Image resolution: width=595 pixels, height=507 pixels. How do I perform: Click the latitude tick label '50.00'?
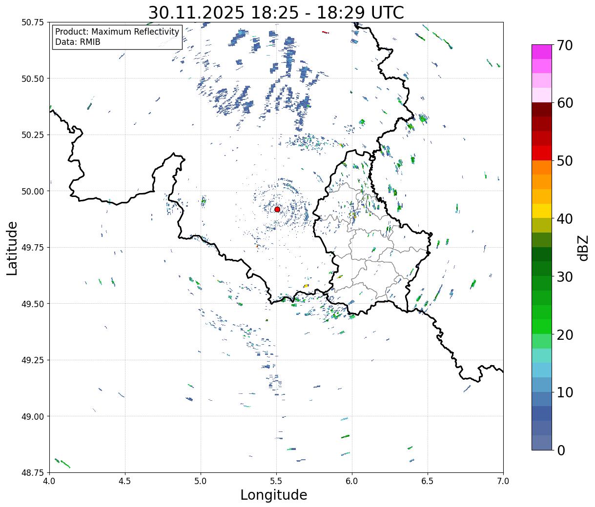pyautogui.click(x=33, y=191)
